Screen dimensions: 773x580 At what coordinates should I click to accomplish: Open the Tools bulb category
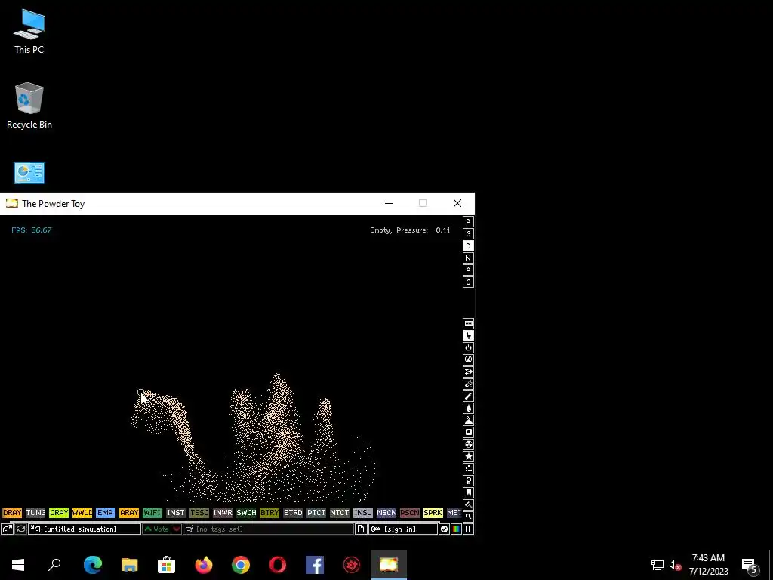[x=468, y=480]
